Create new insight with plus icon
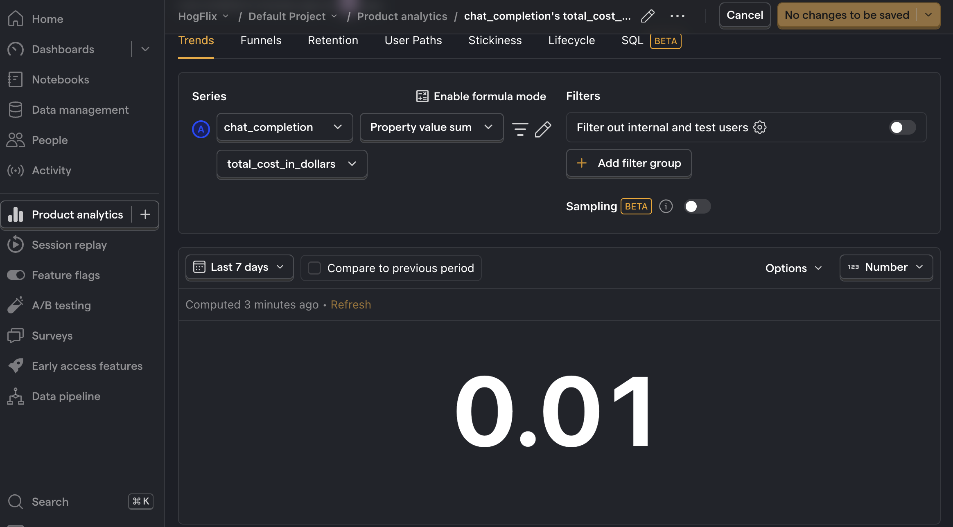Viewport: 953px width, 527px height. [x=145, y=214]
